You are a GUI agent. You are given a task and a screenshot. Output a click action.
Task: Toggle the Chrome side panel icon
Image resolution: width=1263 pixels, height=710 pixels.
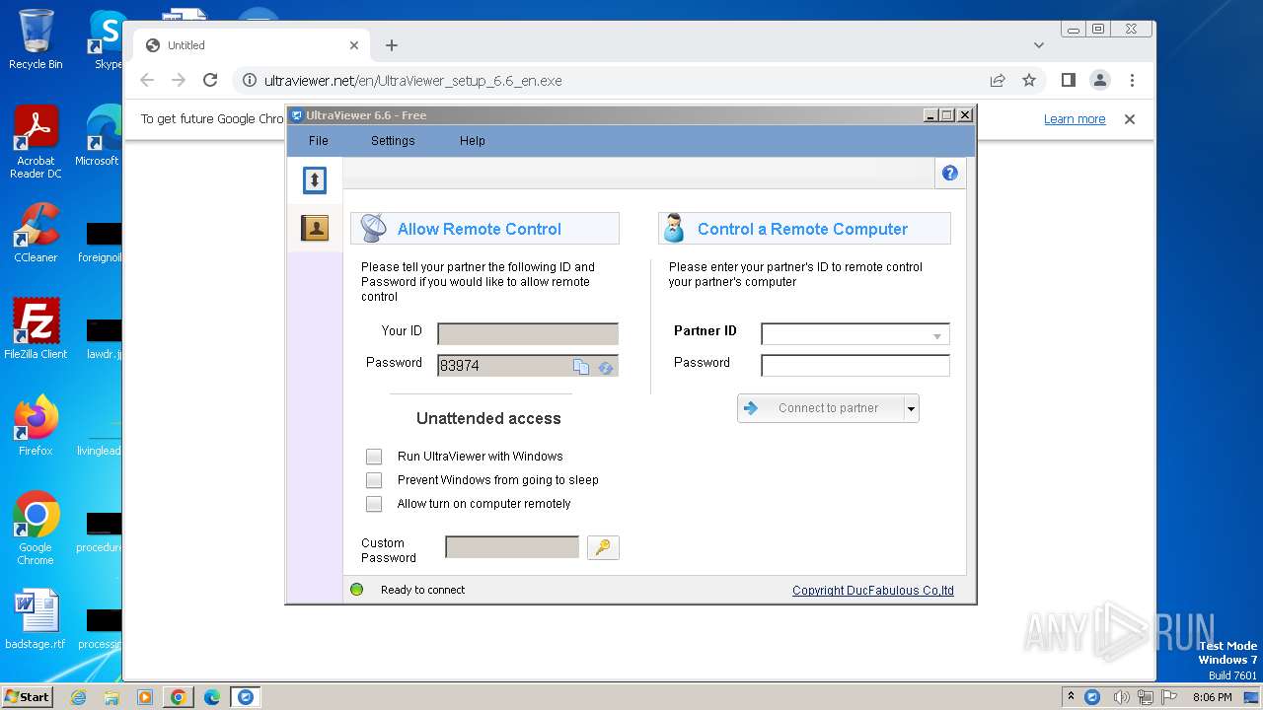(1068, 80)
